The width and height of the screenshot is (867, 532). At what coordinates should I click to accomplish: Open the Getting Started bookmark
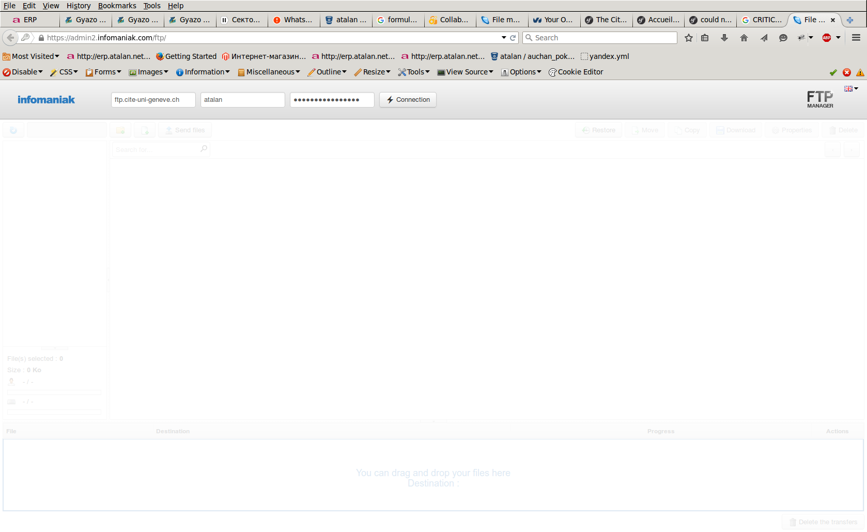tap(186, 56)
